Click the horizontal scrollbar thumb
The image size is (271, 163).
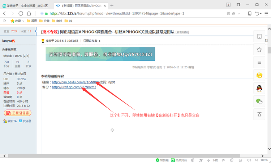tap(124, 156)
